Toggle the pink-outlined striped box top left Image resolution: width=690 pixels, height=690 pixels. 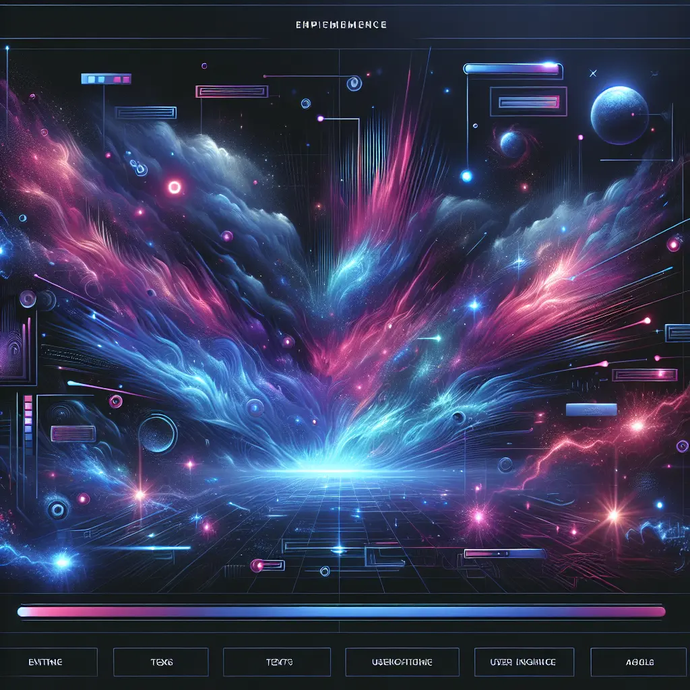point(232,92)
